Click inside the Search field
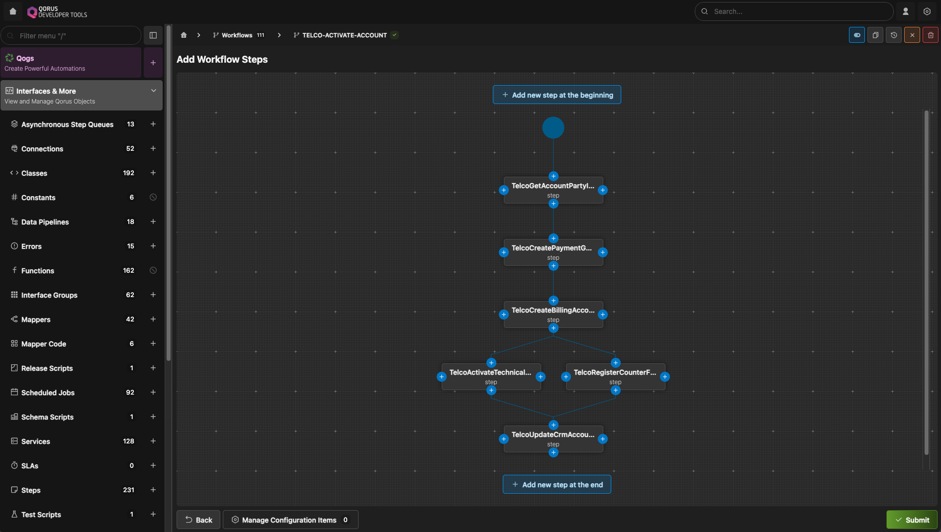The width and height of the screenshot is (941, 532). tap(793, 11)
